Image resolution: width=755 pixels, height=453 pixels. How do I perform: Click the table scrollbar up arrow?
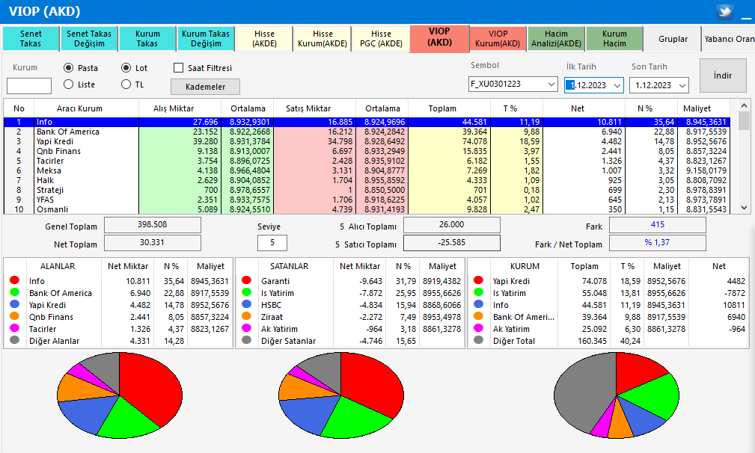(x=744, y=105)
